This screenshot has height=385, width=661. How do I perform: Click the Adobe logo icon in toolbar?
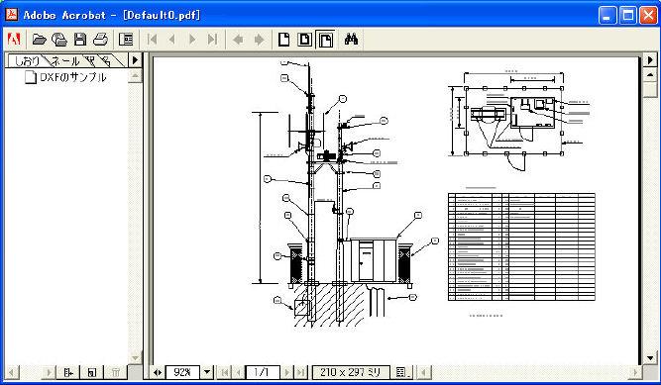click(14, 40)
